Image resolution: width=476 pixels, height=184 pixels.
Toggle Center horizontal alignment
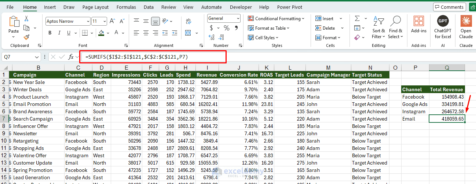(146, 33)
